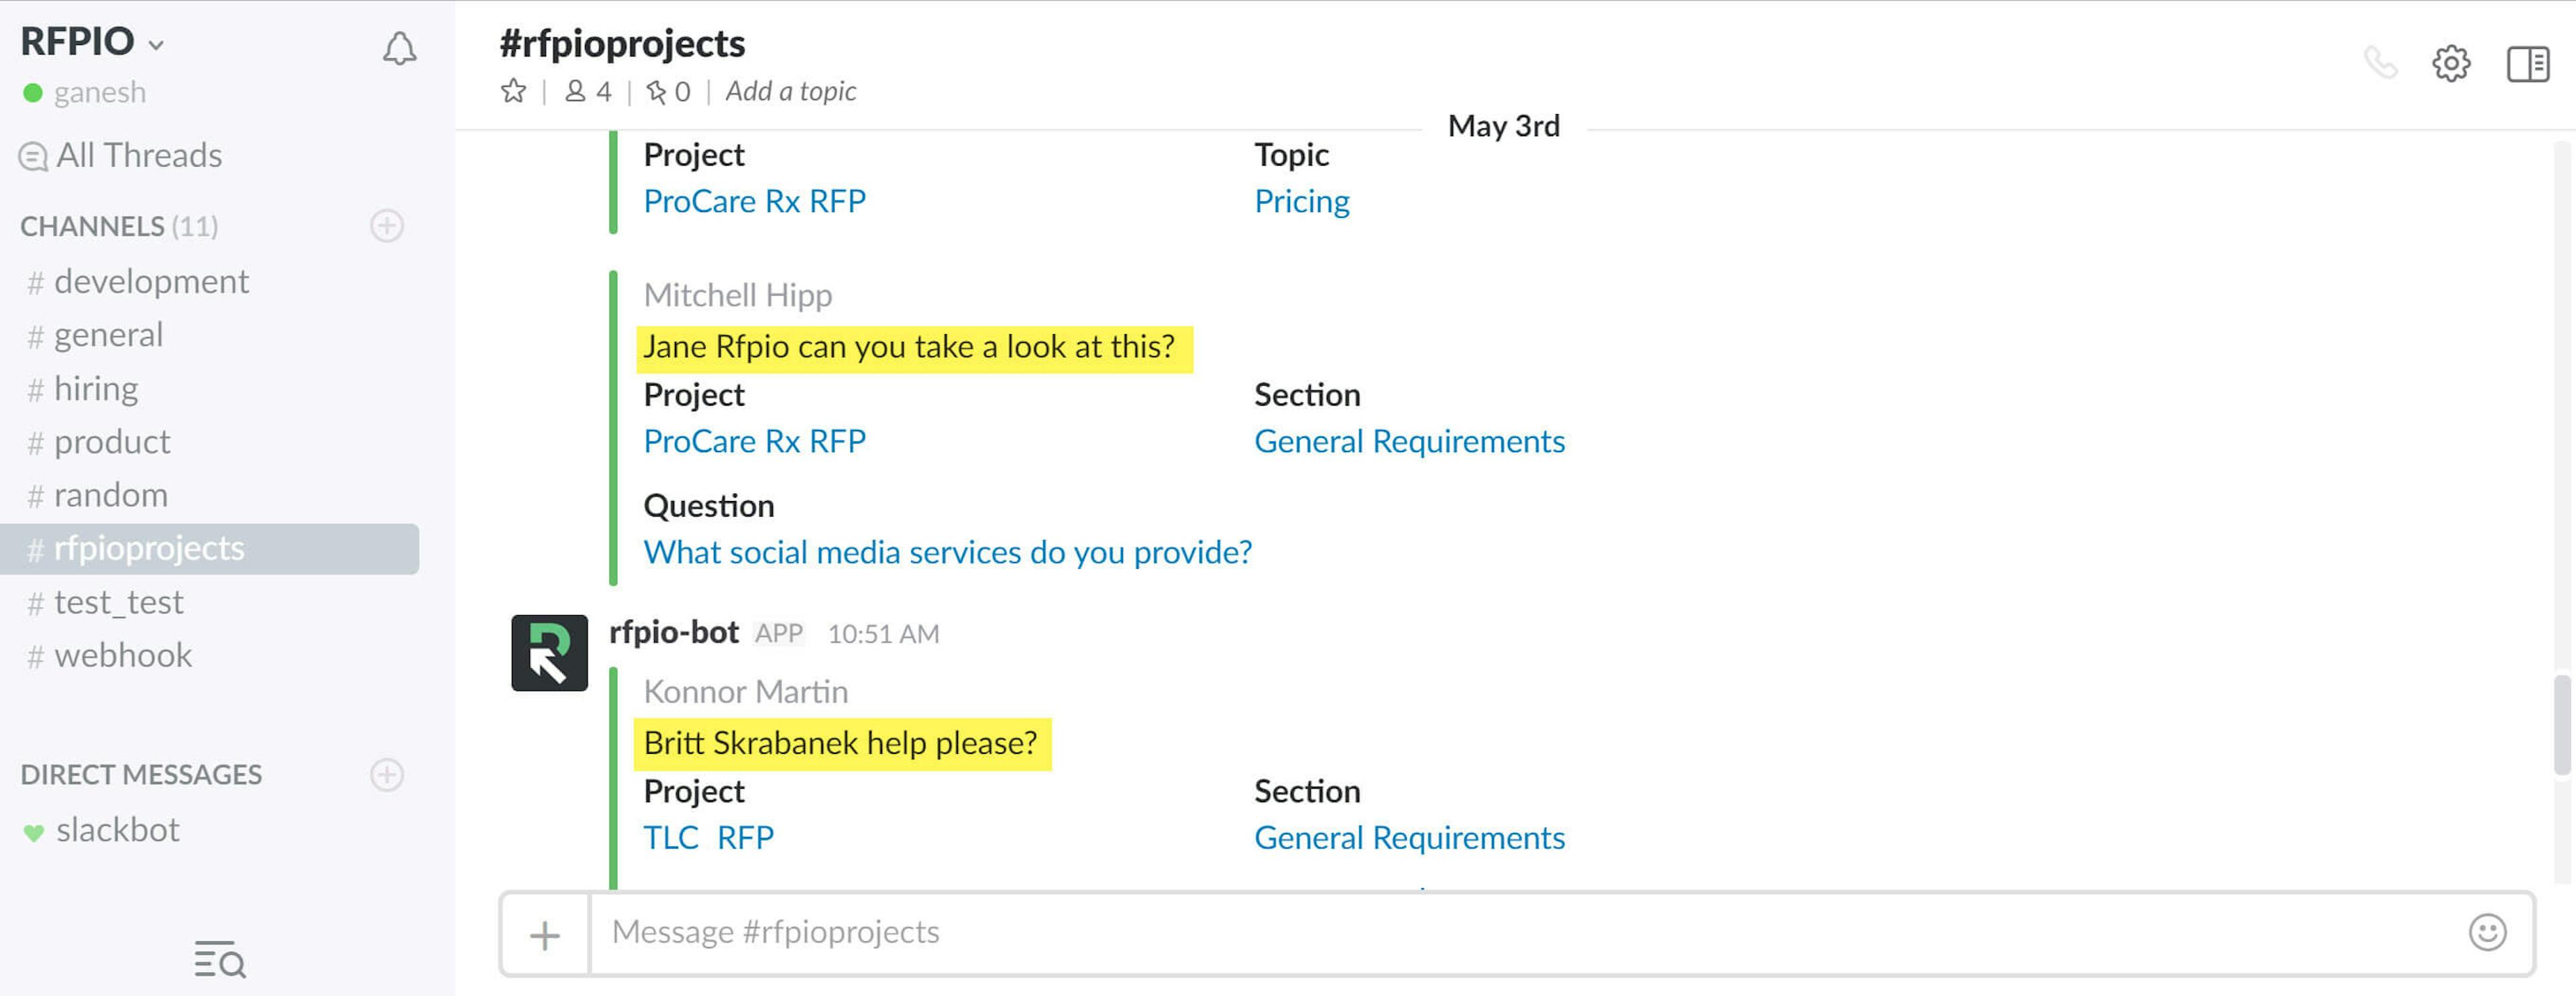2576x996 pixels.
Task: Click the plus icon to add a channel
Action: (x=388, y=226)
